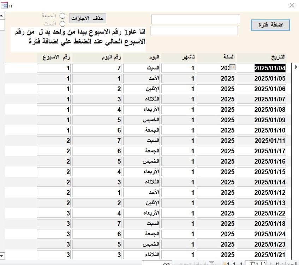
Task: Click the date cell 2025/01/17
Action: 261,151
